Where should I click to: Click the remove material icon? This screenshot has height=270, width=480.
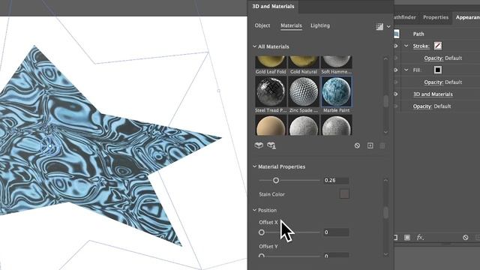coord(357,145)
